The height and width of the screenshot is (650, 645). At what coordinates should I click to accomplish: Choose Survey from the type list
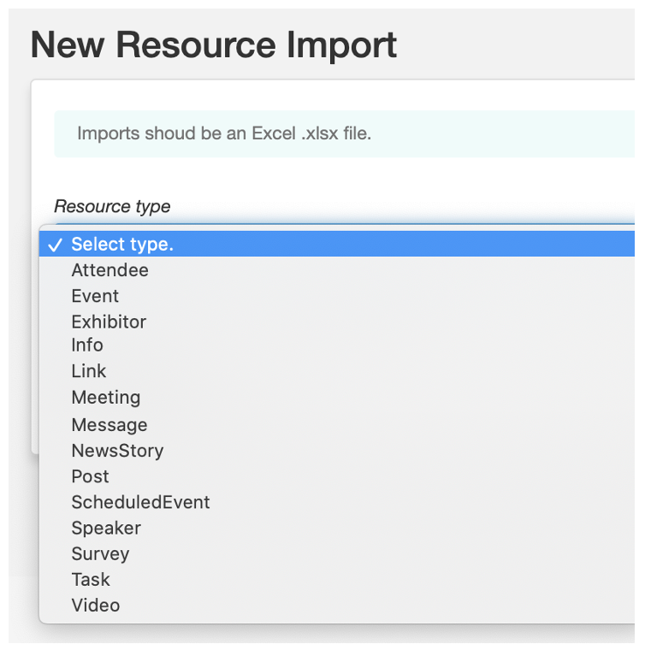pyautogui.click(x=336, y=553)
